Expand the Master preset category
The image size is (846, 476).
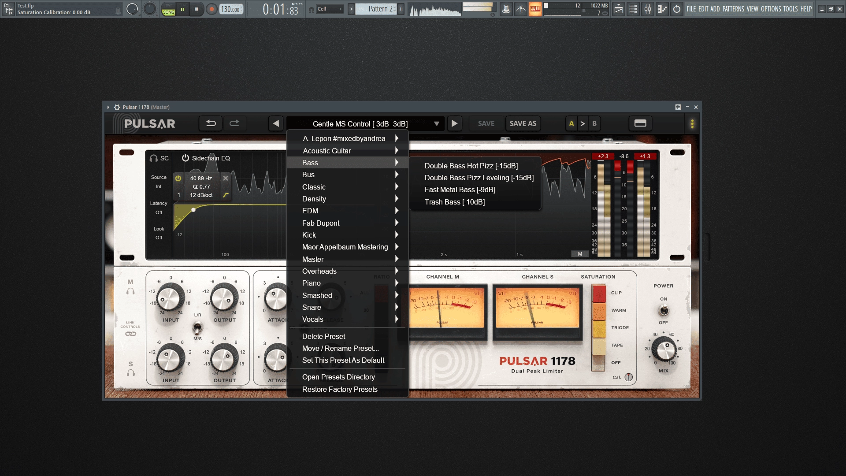pos(348,259)
